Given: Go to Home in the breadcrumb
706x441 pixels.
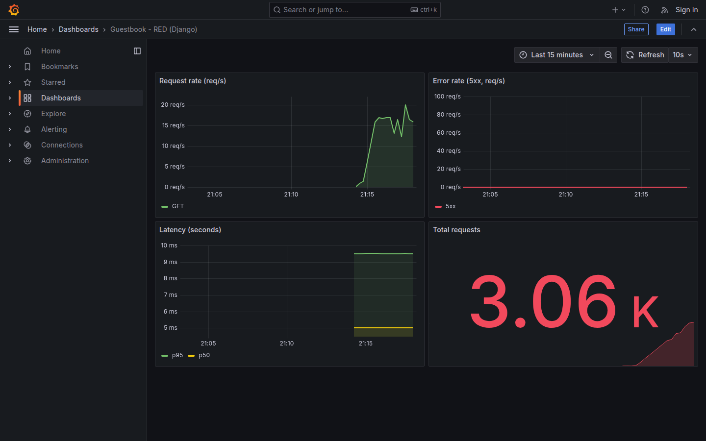Looking at the screenshot, I should (37, 29).
